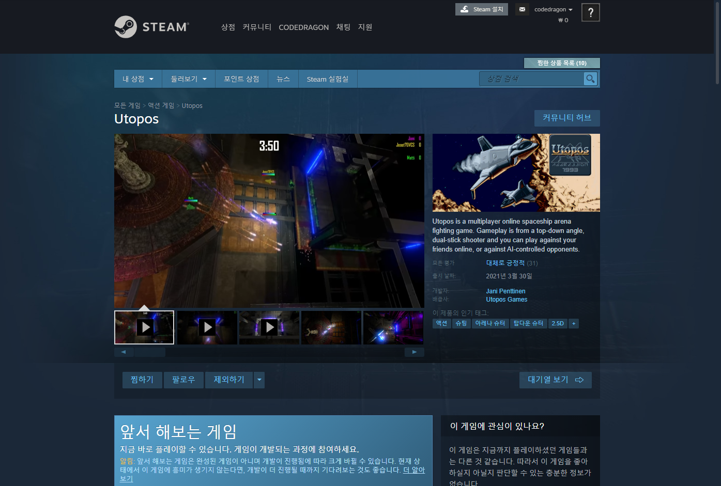Open the 찜한 상품 목록 (10) wishlist
Viewport: 721px width, 486px height.
562,63
